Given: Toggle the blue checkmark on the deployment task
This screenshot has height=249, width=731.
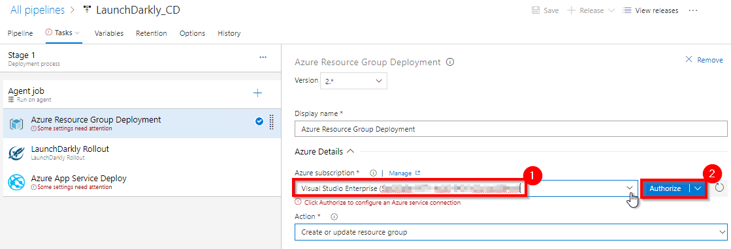Looking at the screenshot, I should [x=260, y=121].
